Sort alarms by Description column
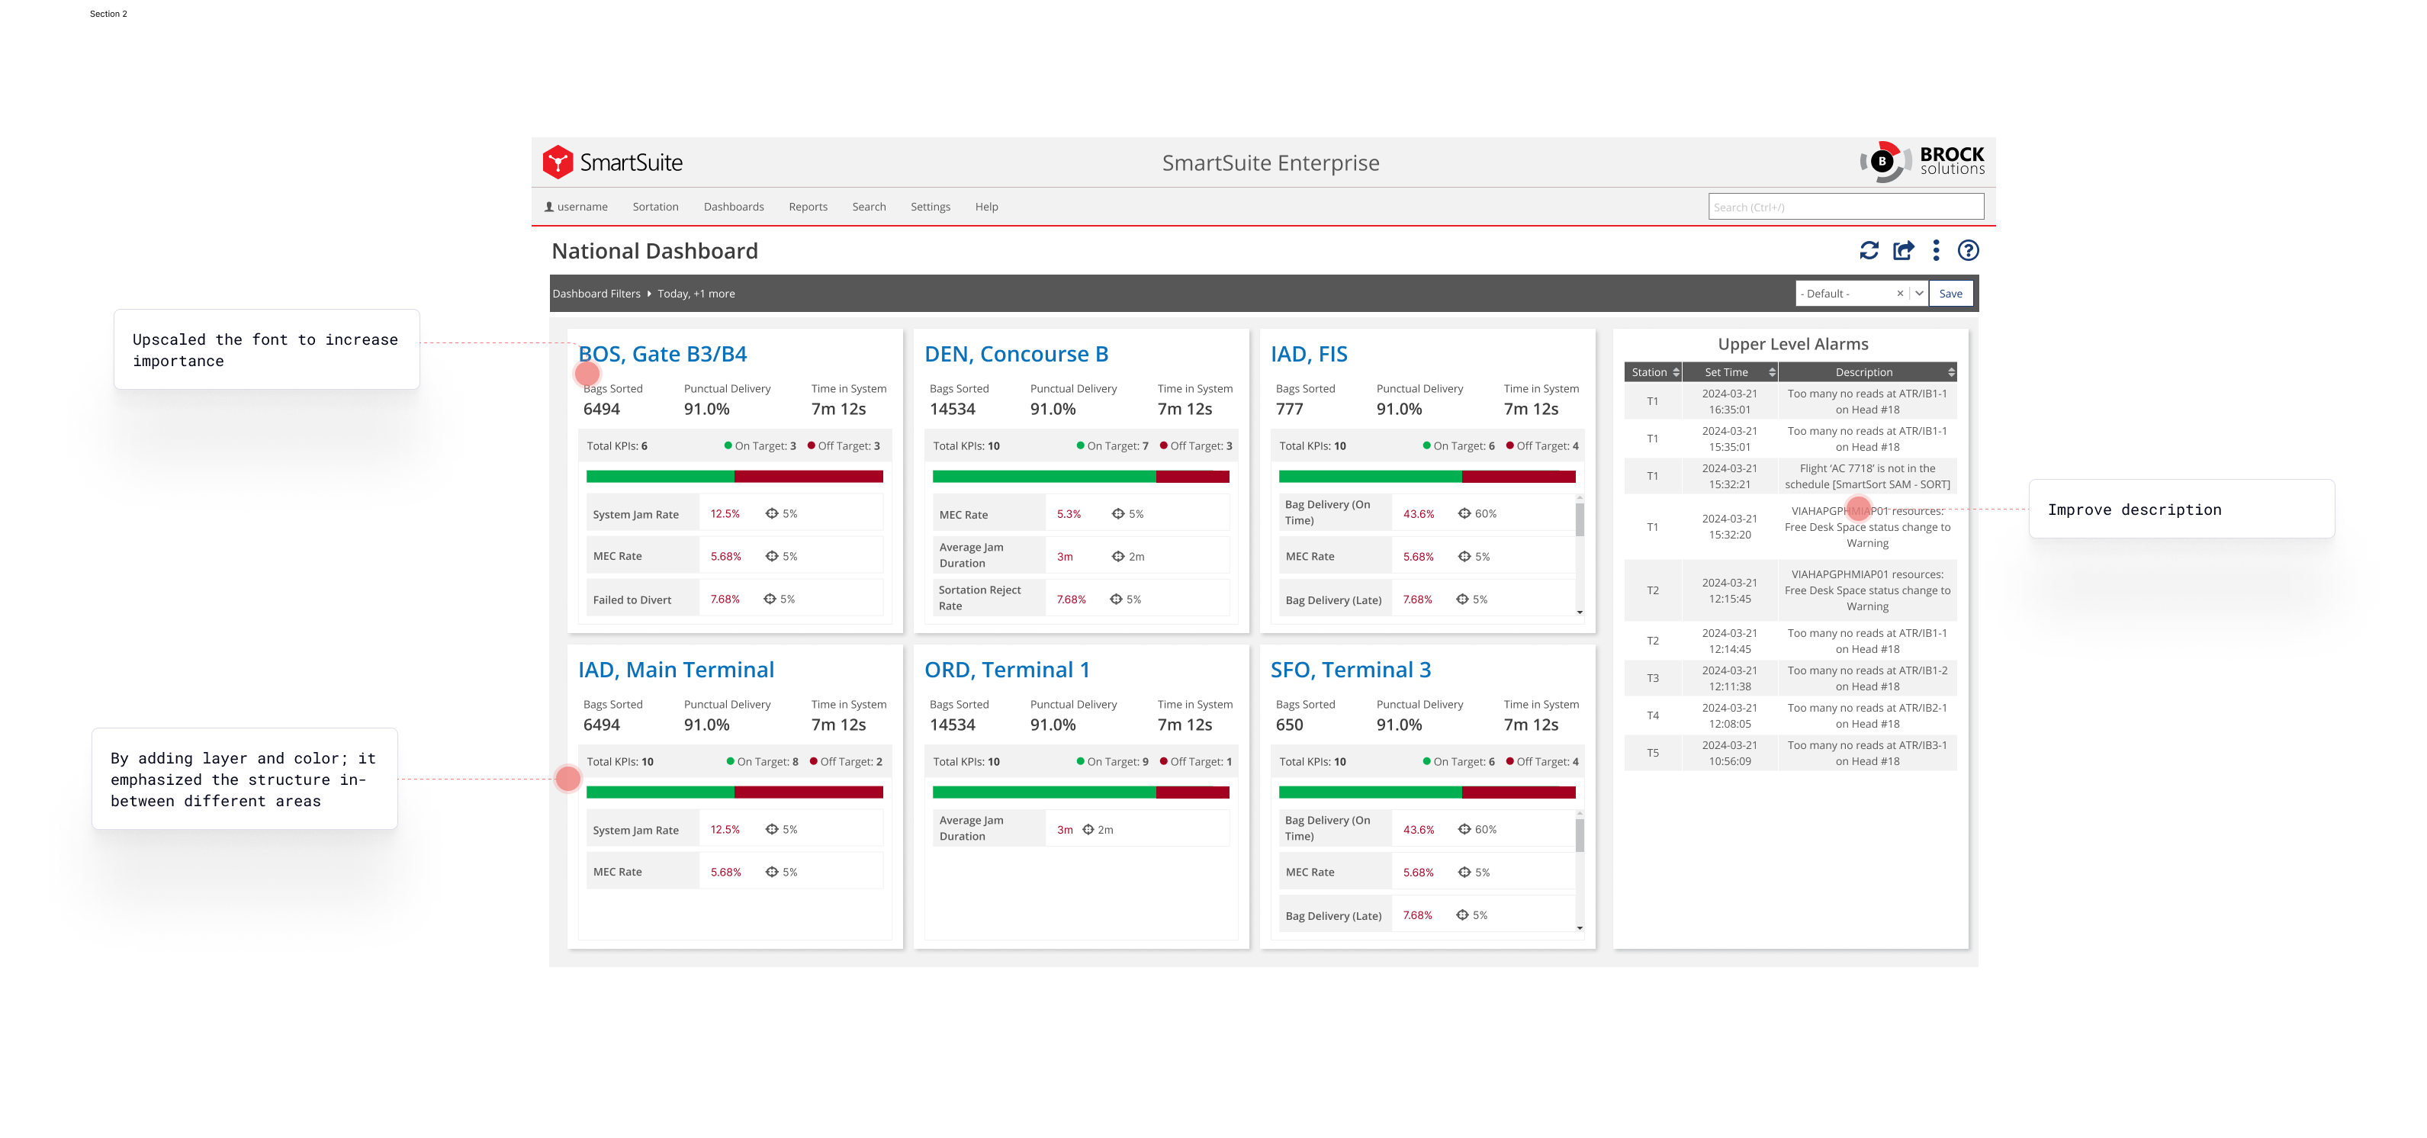This screenshot has width=2427, height=1138. pyautogui.click(x=1950, y=372)
